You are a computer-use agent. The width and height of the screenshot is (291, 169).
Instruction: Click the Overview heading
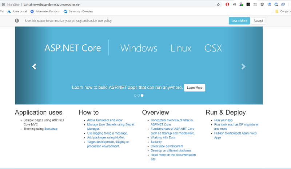156,112
